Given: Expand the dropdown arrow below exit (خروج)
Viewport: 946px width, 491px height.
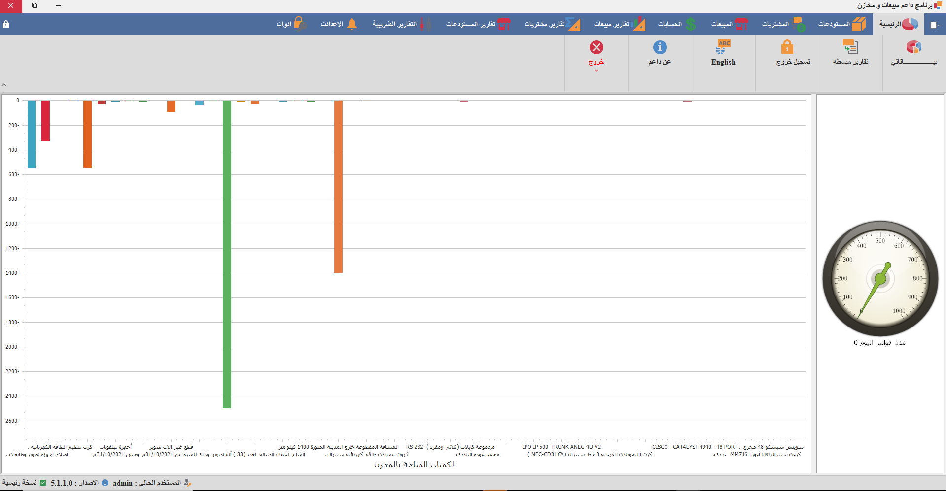Looking at the screenshot, I should click(596, 71).
